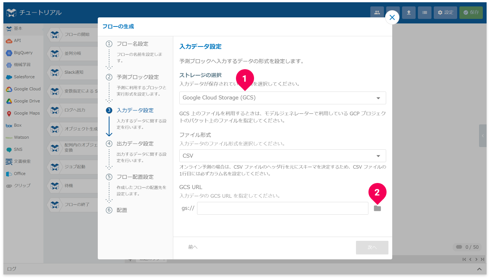
Task: Click the 入力データ設定 heading
Action: tap(200, 46)
